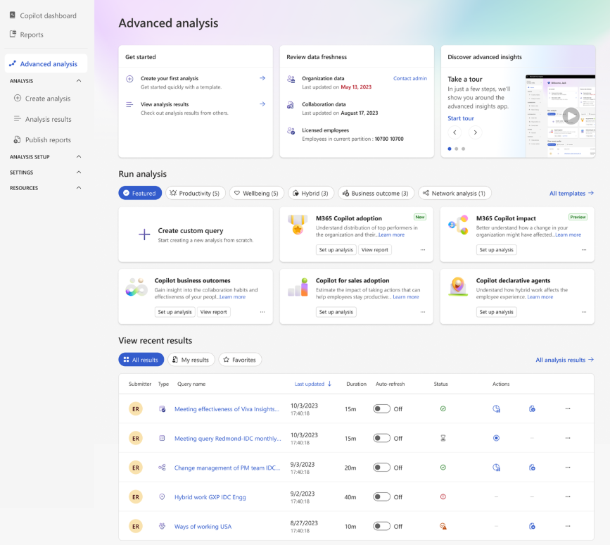
Task: Click the Organization data icon
Action: [291, 79]
